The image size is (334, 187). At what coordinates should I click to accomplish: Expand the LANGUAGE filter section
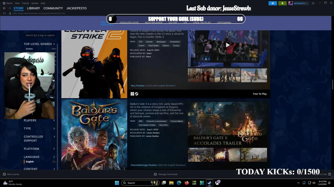pos(39,157)
